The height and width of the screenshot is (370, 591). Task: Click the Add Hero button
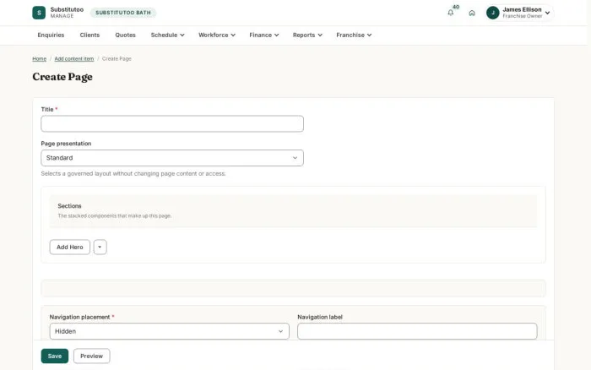(70, 247)
